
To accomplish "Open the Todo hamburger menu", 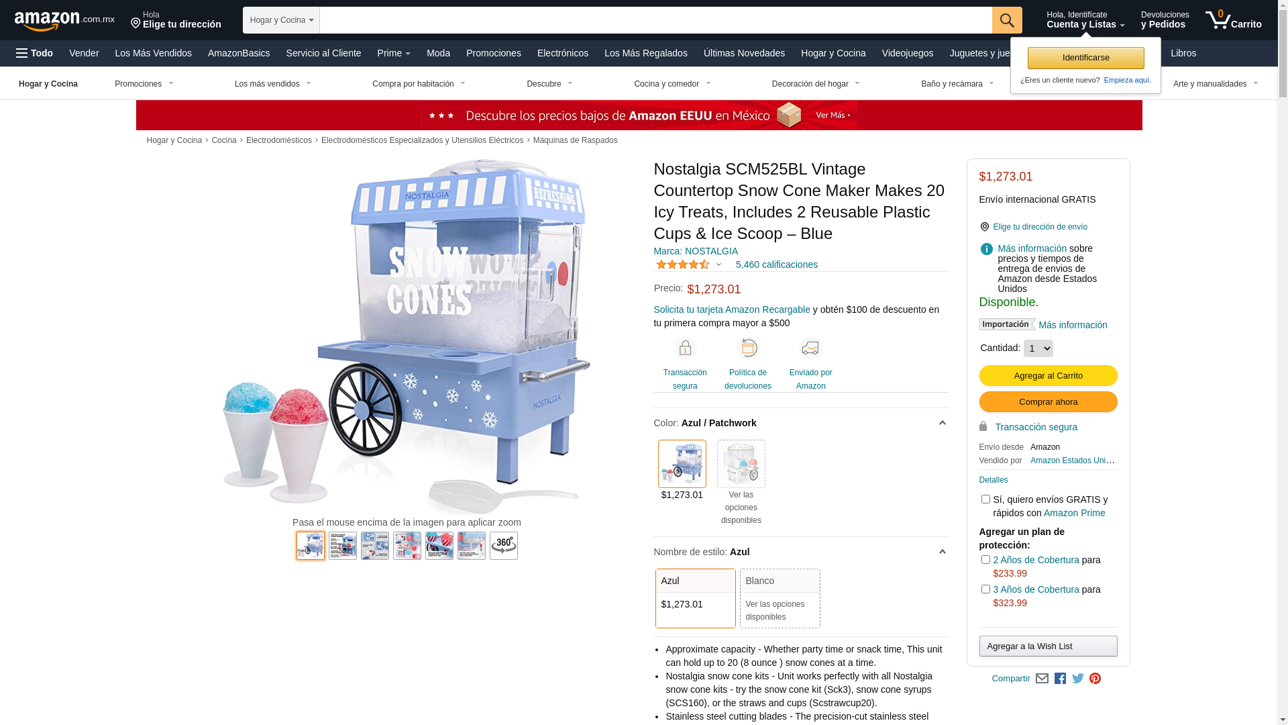I will 34,53.
